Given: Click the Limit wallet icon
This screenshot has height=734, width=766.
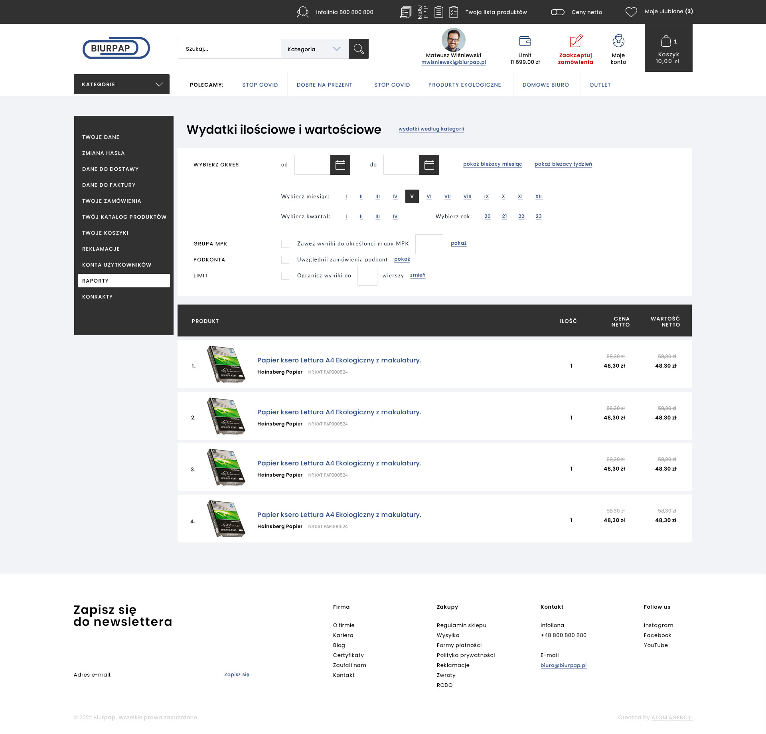Looking at the screenshot, I should click(x=525, y=41).
